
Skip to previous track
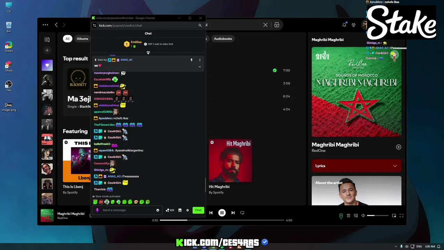click(x=211, y=212)
